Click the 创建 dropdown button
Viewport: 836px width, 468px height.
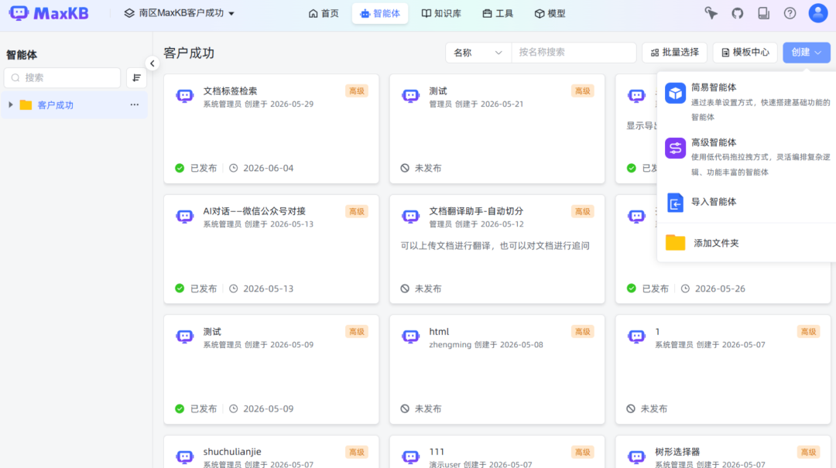coord(806,53)
